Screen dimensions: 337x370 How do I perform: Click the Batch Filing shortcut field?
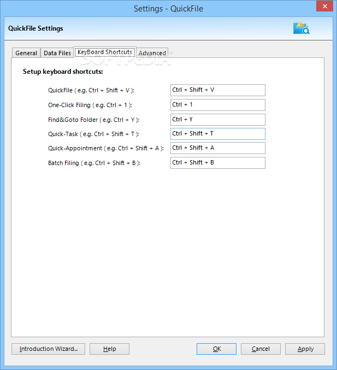[218, 163]
